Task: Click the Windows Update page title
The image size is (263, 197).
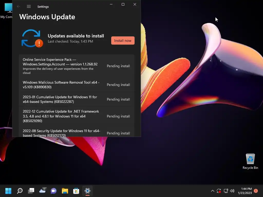Action: point(47,17)
